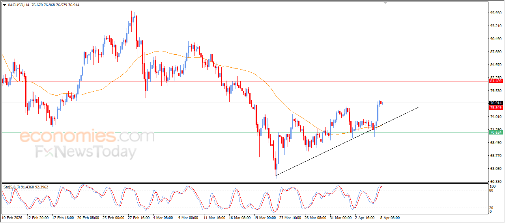The width and height of the screenshot is (505, 223).
Task: Click the 65.770 price axis label
Action: (496, 155)
